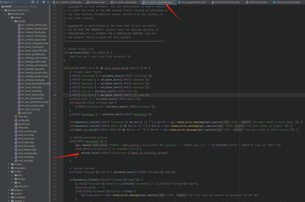Image resolution: width=305 pixels, height=202 pixels.
Task: Collapse the media folder
Action: pyautogui.click(x=9, y=172)
